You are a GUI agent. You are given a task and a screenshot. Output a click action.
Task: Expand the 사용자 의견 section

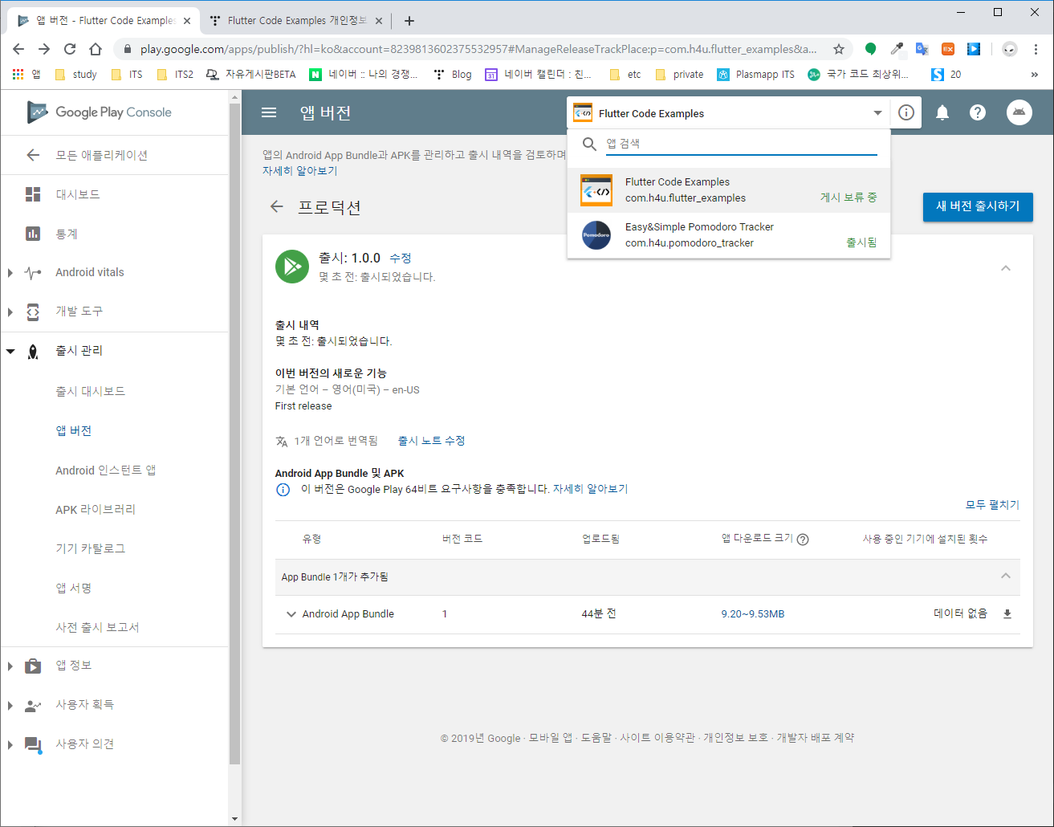pyautogui.click(x=10, y=744)
